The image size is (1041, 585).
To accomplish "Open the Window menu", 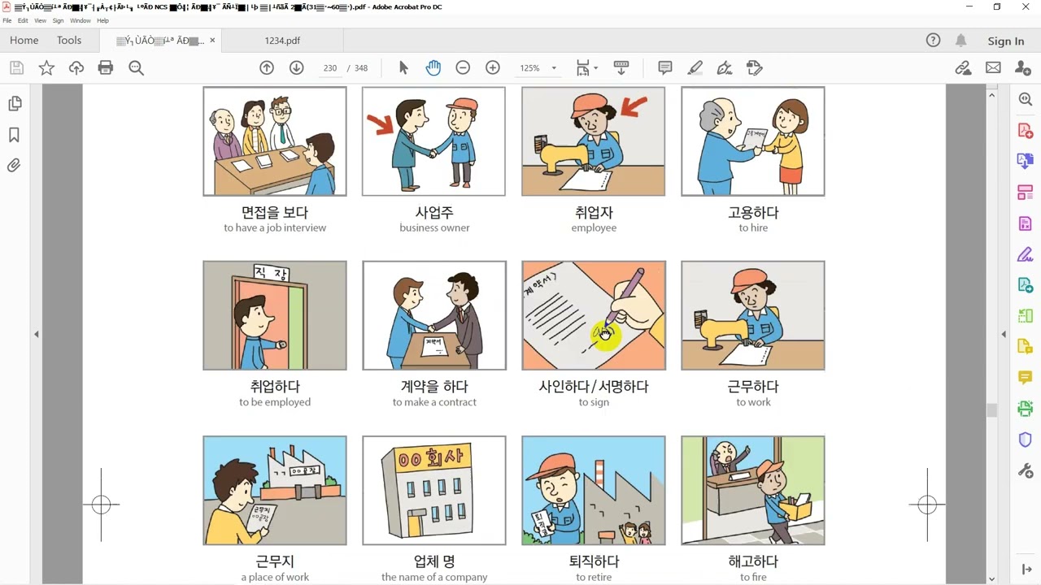I will 81,20.
